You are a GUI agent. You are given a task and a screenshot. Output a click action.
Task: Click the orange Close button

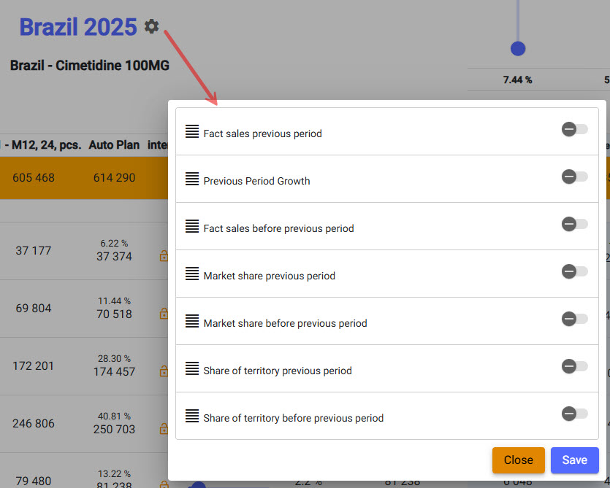pyautogui.click(x=518, y=460)
